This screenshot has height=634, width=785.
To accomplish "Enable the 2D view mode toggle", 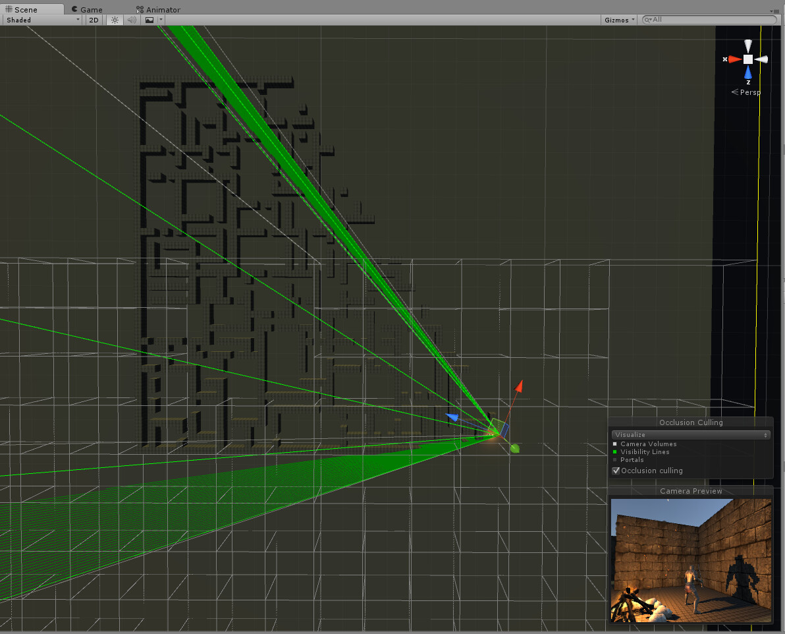I will [94, 20].
